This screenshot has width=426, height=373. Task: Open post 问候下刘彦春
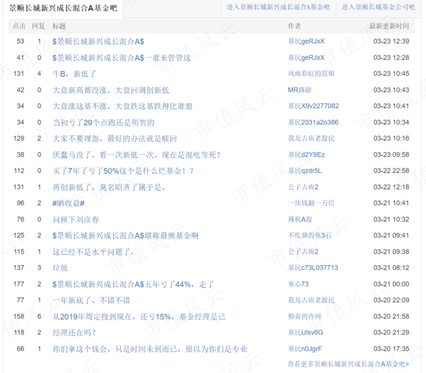pyautogui.click(x=76, y=219)
